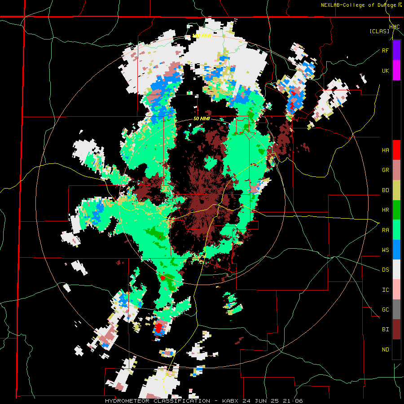Viewport: 404px width, 404px height.
Task: Select the light pink IC swatch
Action: pos(396,290)
